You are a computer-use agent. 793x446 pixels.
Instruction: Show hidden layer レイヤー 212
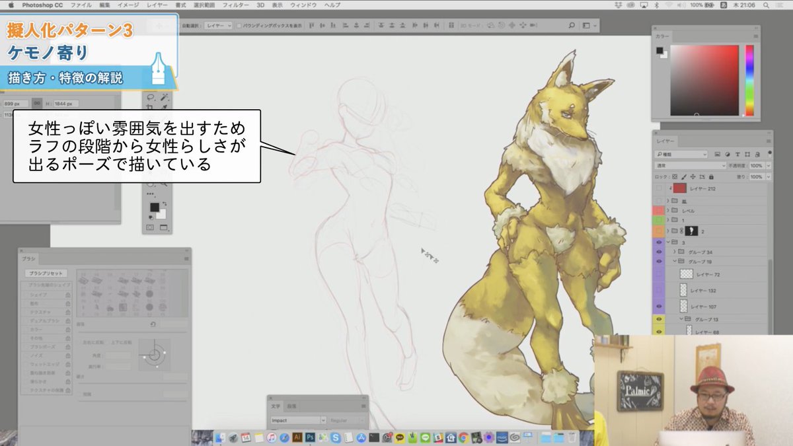point(659,188)
